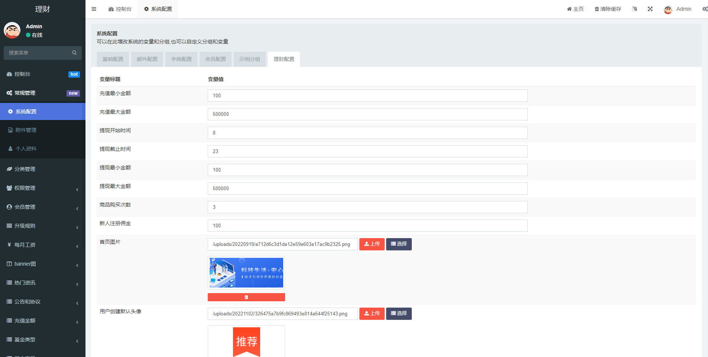
Task: Toggle the hamburger sidebar menu icon
Action: coord(94,9)
